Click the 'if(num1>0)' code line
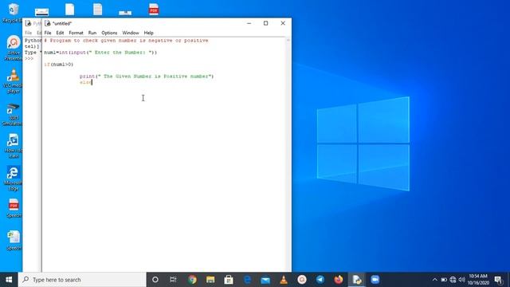This screenshot has width=510, height=287. (59, 65)
